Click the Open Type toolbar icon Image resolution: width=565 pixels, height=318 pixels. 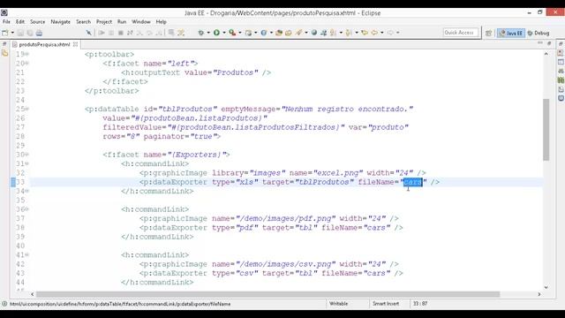point(279,33)
